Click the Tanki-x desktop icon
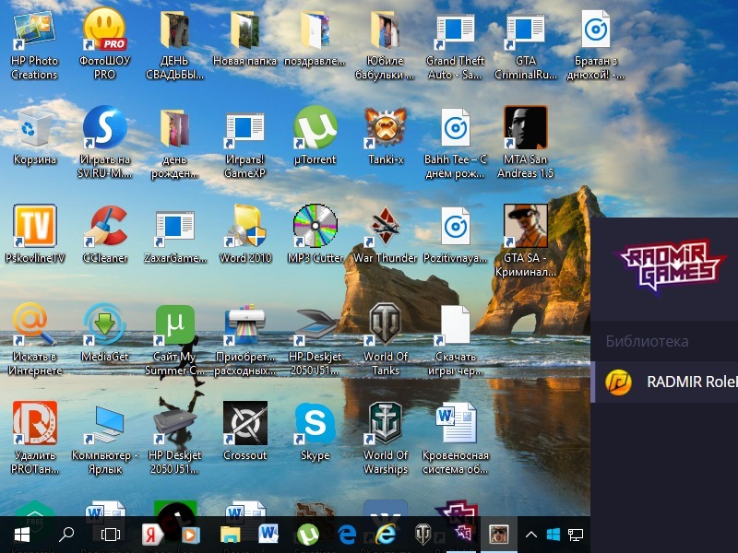This screenshot has height=553, width=738. coord(385,127)
